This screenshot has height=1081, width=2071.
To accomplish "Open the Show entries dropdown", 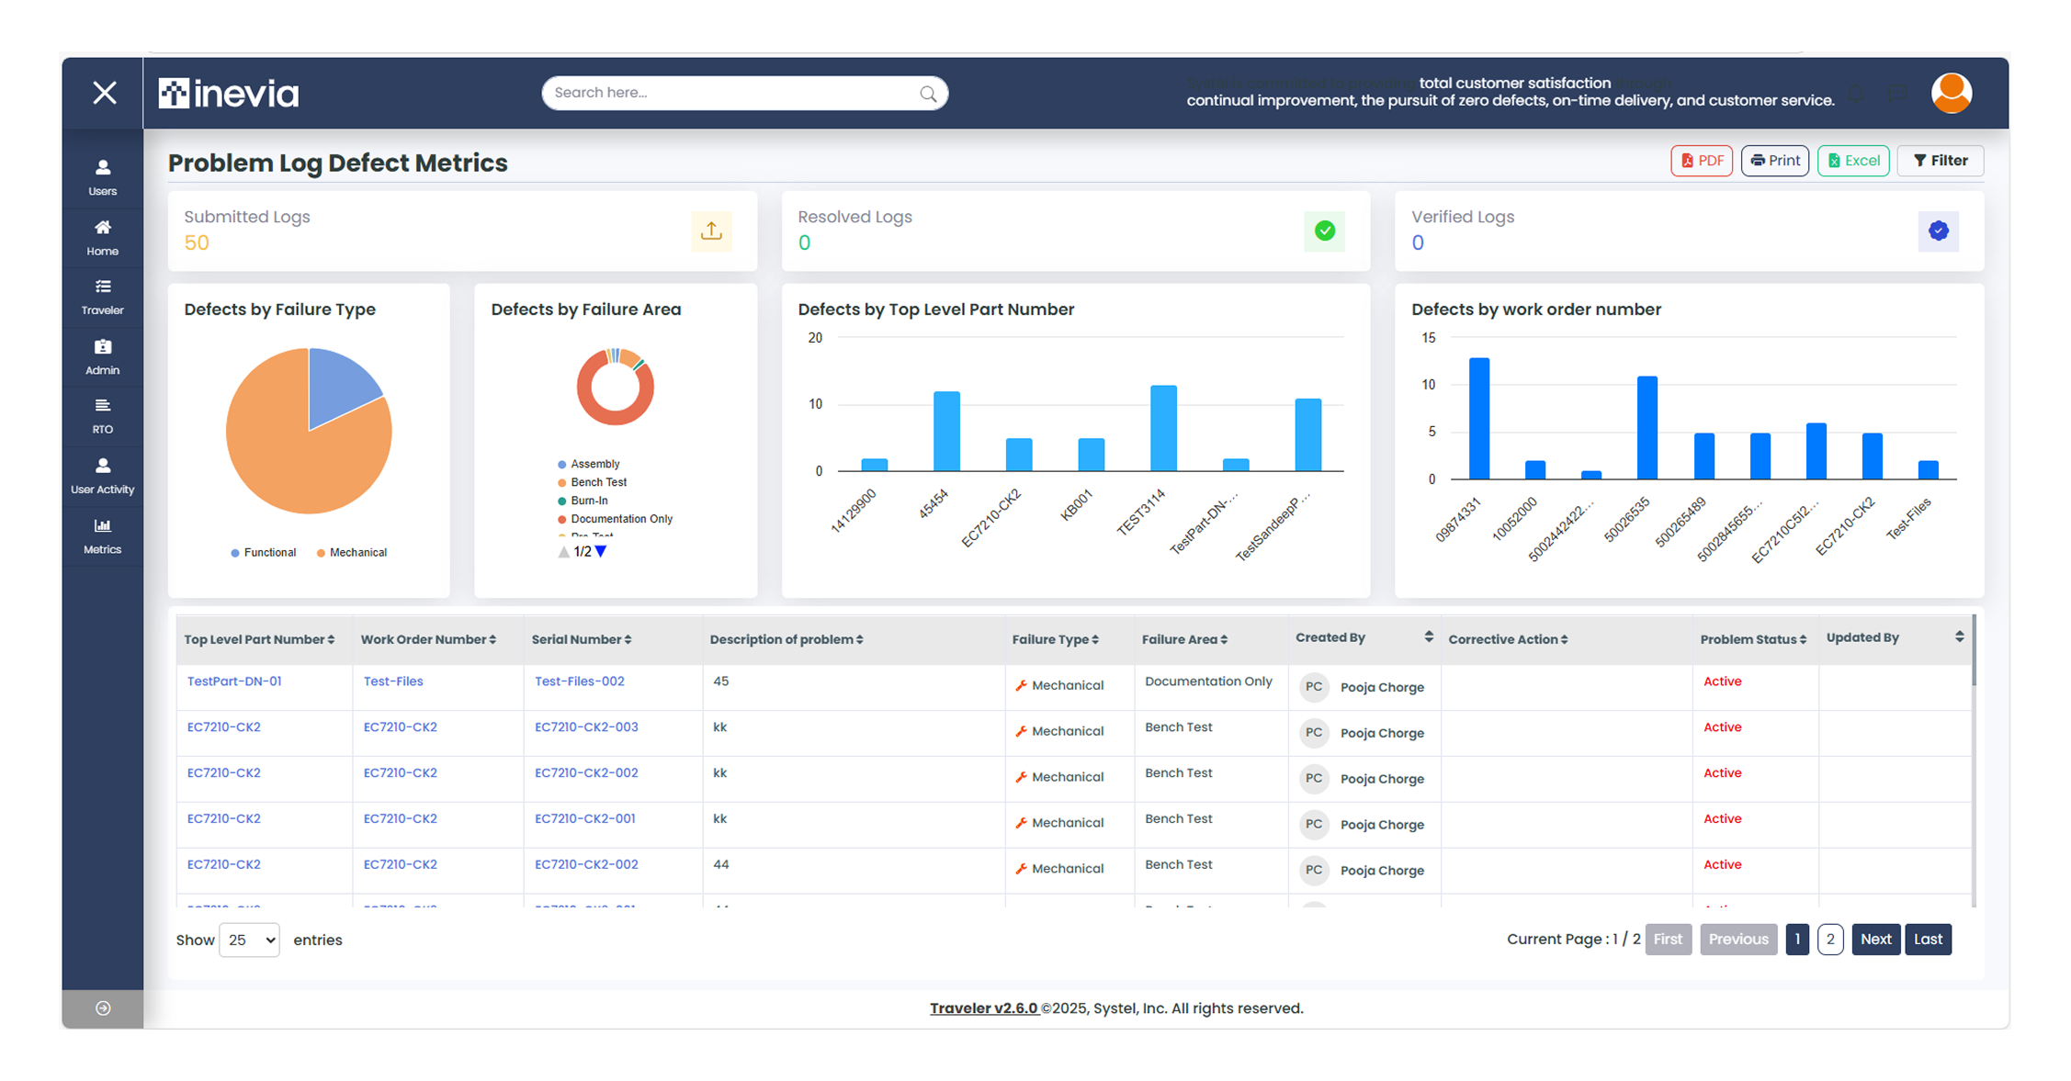I will (249, 940).
